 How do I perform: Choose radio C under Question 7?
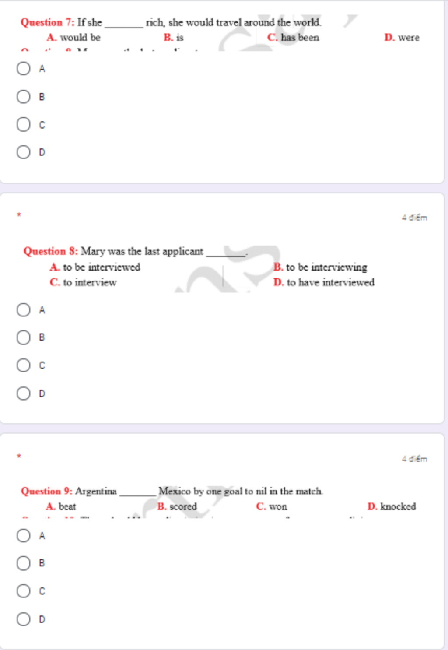pos(24,124)
